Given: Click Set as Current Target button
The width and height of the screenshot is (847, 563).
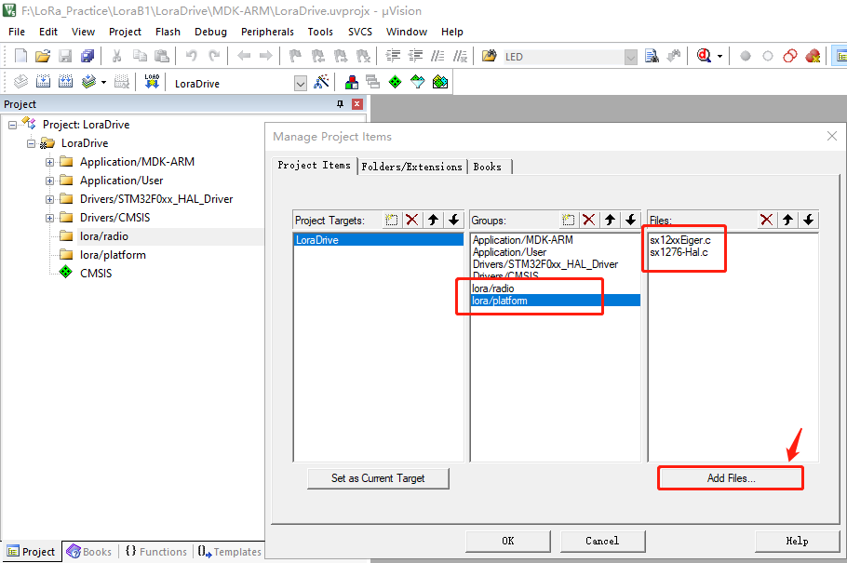Looking at the screenshot, I should coord(378,478).
